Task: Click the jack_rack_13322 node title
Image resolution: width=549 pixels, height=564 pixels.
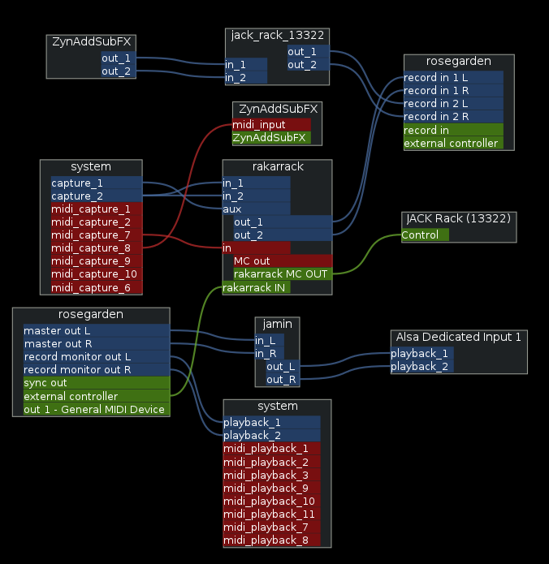Action: tap(277, 35)
